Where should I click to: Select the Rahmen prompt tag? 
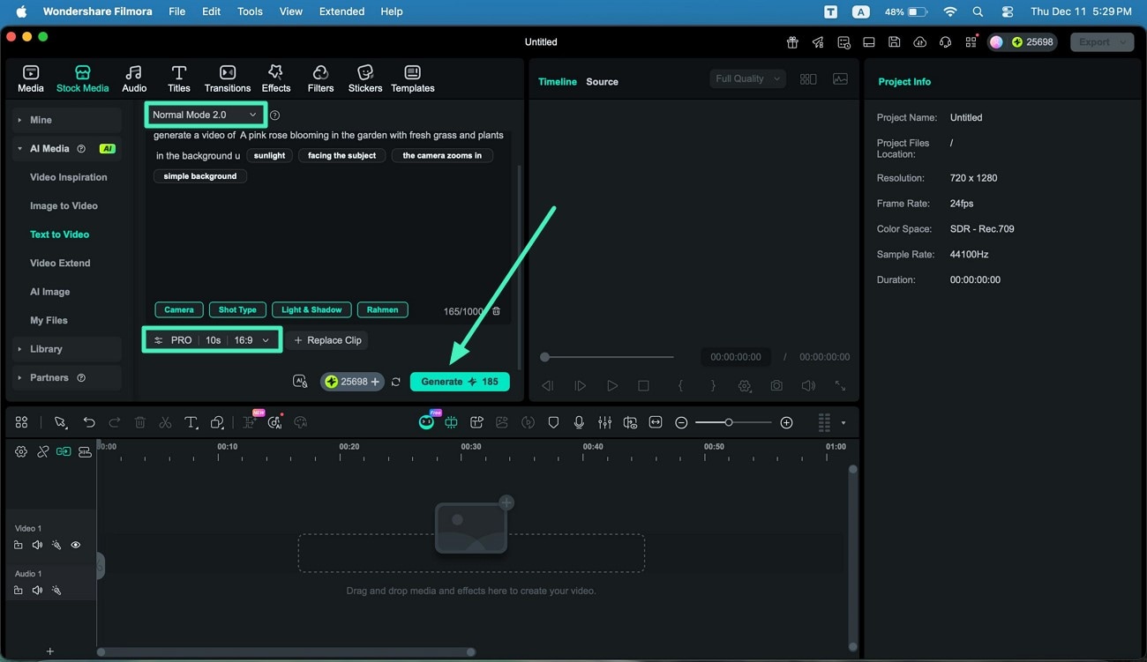coord(383,310)
